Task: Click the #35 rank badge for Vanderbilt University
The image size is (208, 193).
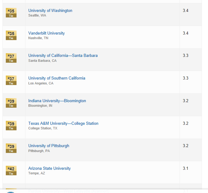Action: 11,35
